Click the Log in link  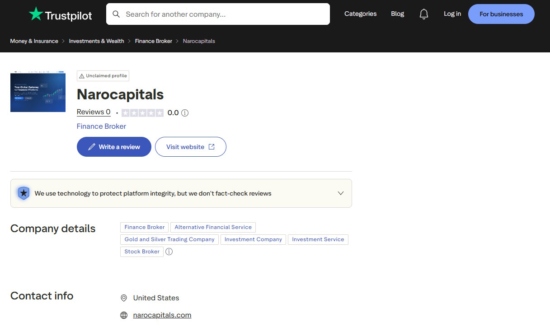(452, 14)
